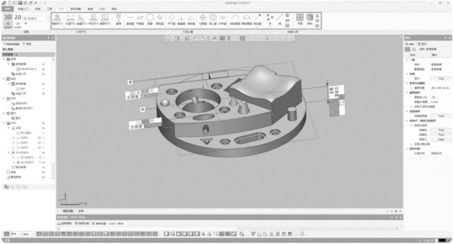The height and width of the screenshot is (244, 454).
Task: Select the 2D GD&T mode button
Action: click(x=18, y=20)
